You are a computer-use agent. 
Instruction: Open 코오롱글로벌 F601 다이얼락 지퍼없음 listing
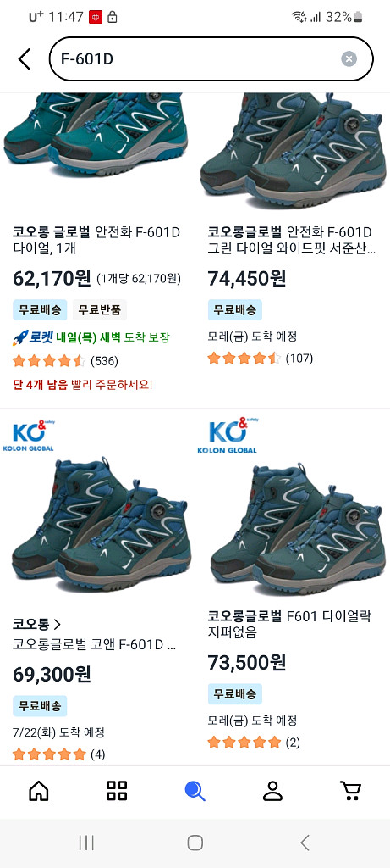pos(289,623)
